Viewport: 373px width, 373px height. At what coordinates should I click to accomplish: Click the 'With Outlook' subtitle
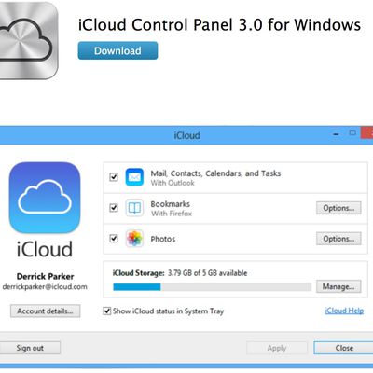click(173, 183)
